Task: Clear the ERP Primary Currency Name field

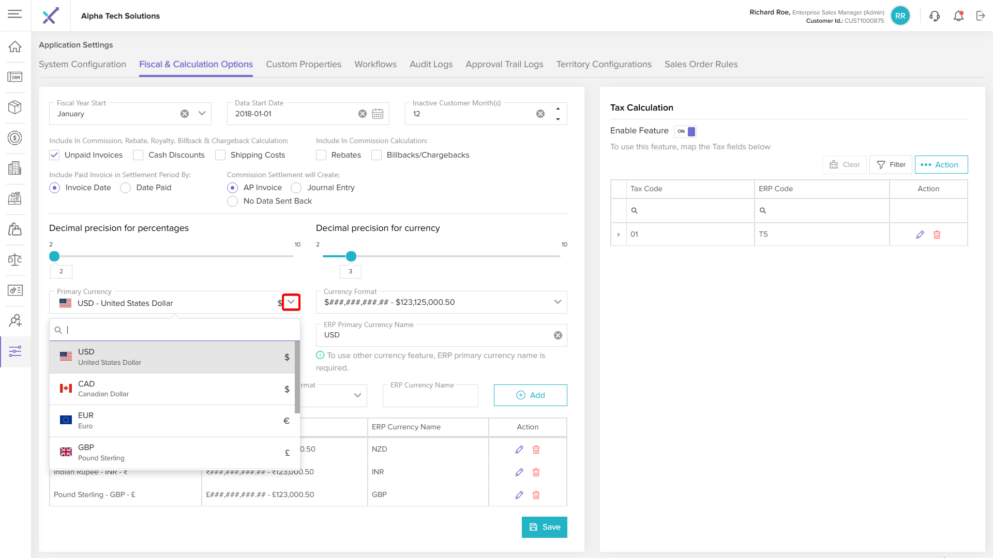Action: (558, 335)
